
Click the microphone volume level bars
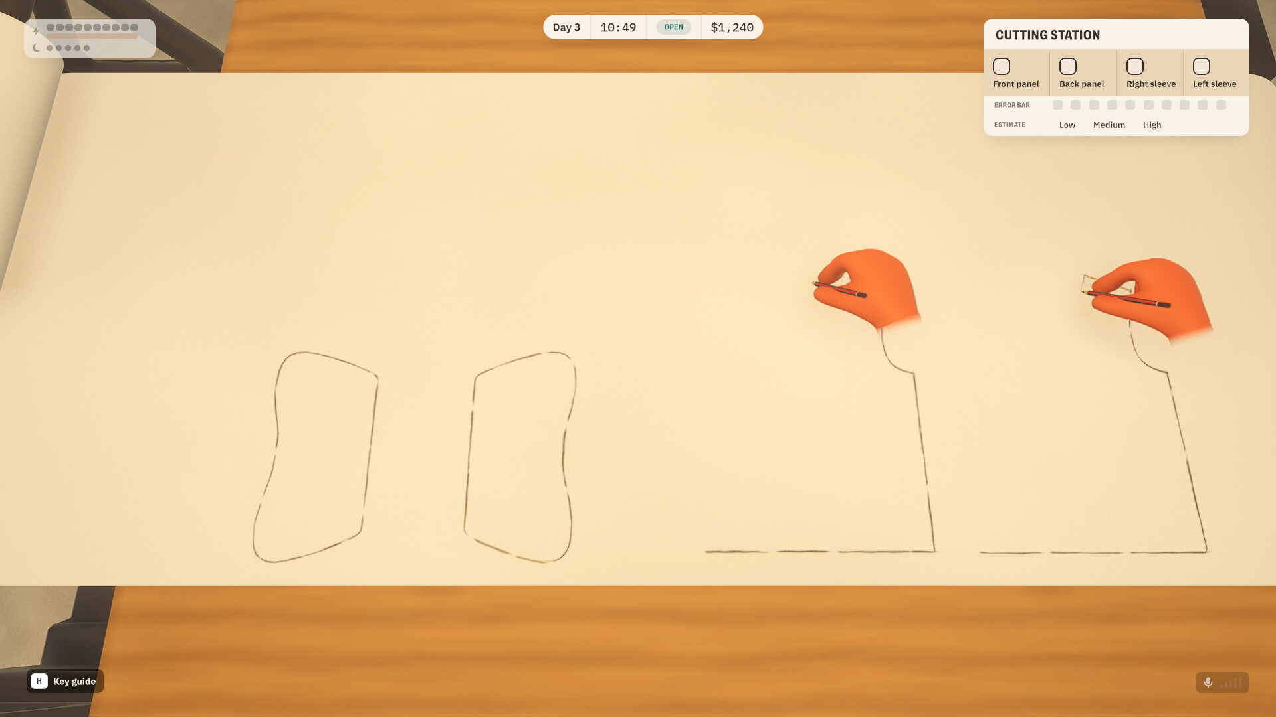point(1231,682)
